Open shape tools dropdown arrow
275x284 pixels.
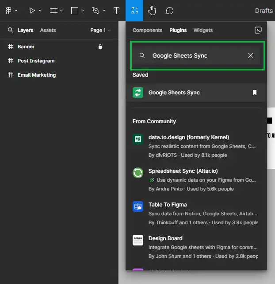82,11
